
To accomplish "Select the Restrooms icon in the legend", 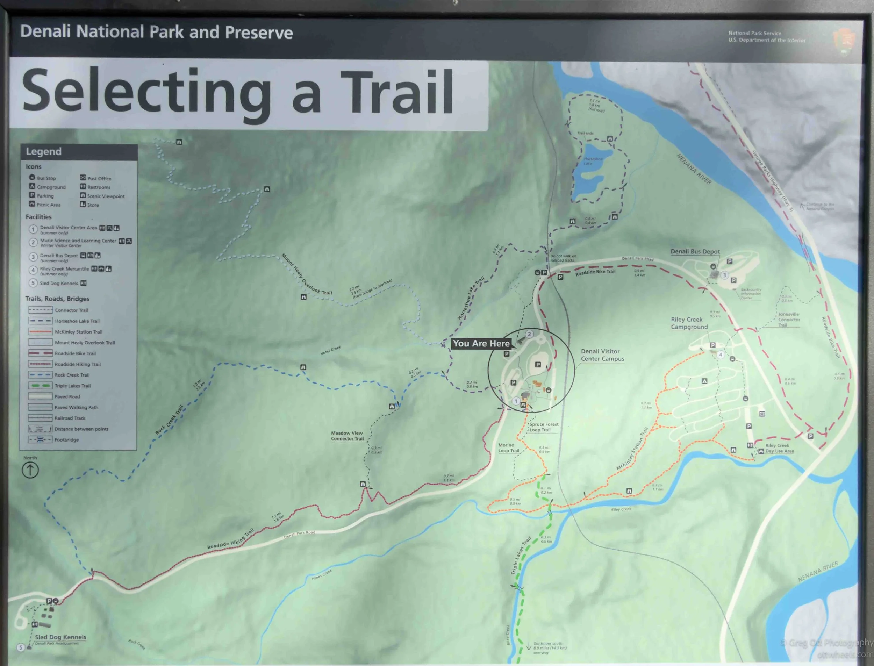I will click(83, 186).
